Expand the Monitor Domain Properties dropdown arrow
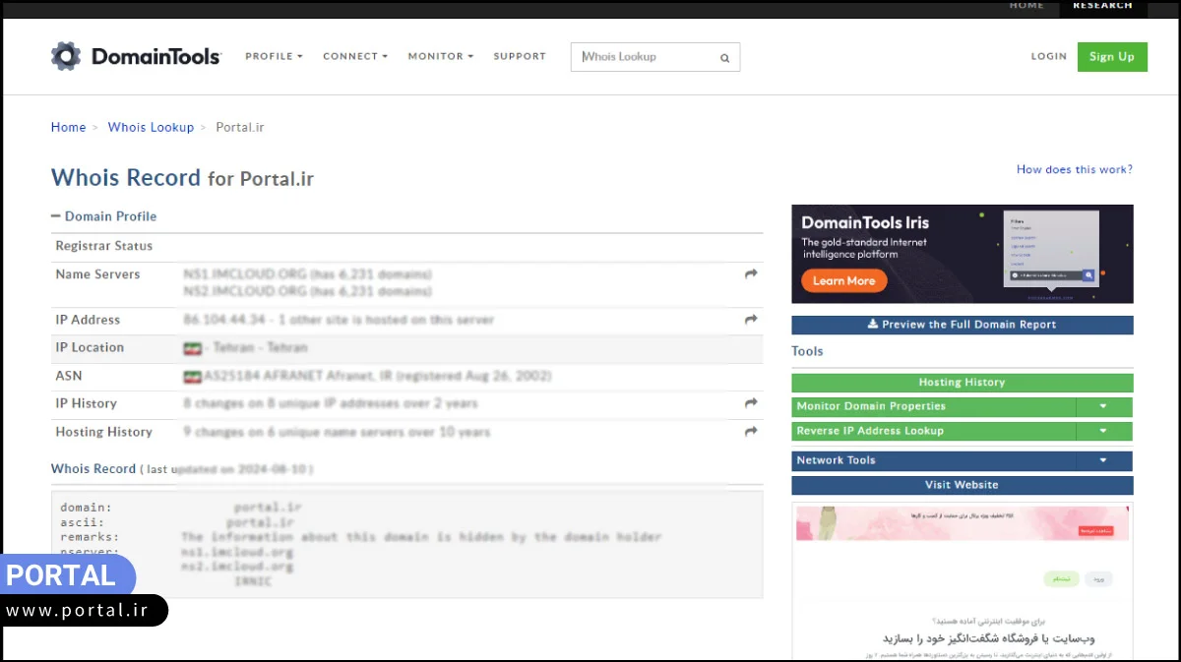The height and width of the screenshot is (662, 1181). (1103, 406)
